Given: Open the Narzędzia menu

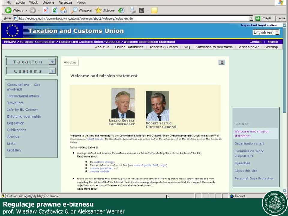Looking at the screenshot, I should [x=65, y=2].
